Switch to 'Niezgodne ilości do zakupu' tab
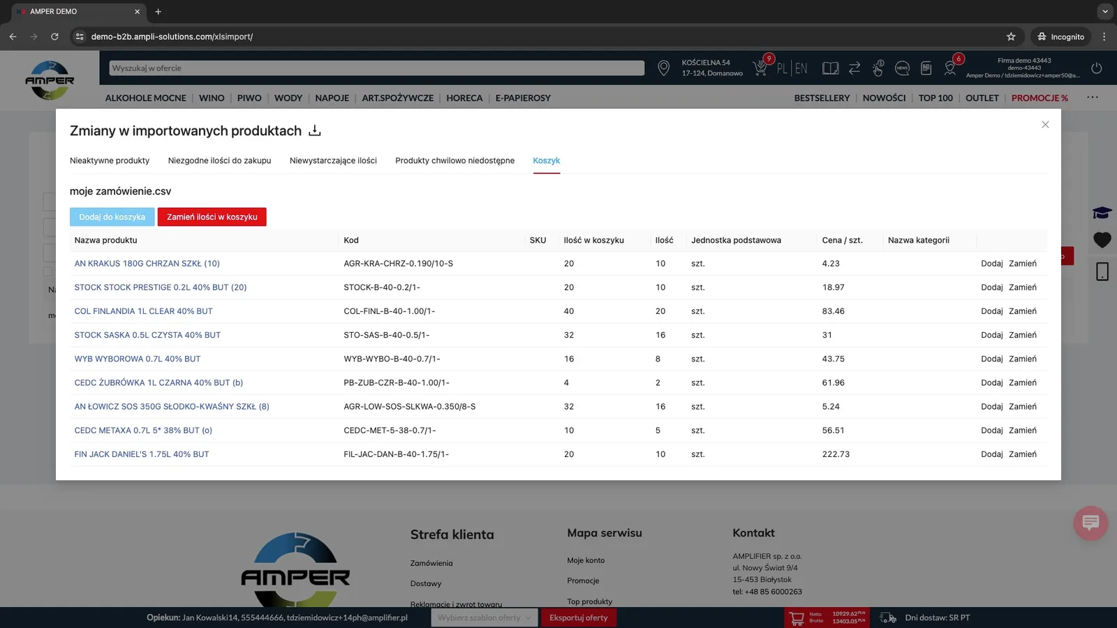This screenshot has width=1117, height=628. (219, 160)
